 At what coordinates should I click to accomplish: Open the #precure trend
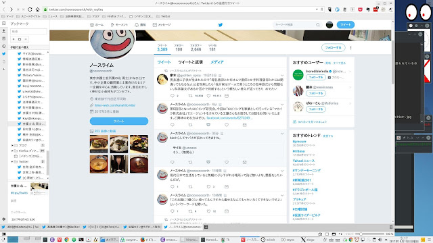click(x=300, y=142)
